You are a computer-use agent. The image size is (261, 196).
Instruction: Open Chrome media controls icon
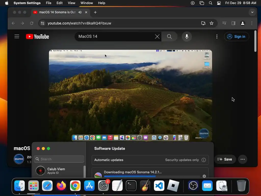coord(224,23)
